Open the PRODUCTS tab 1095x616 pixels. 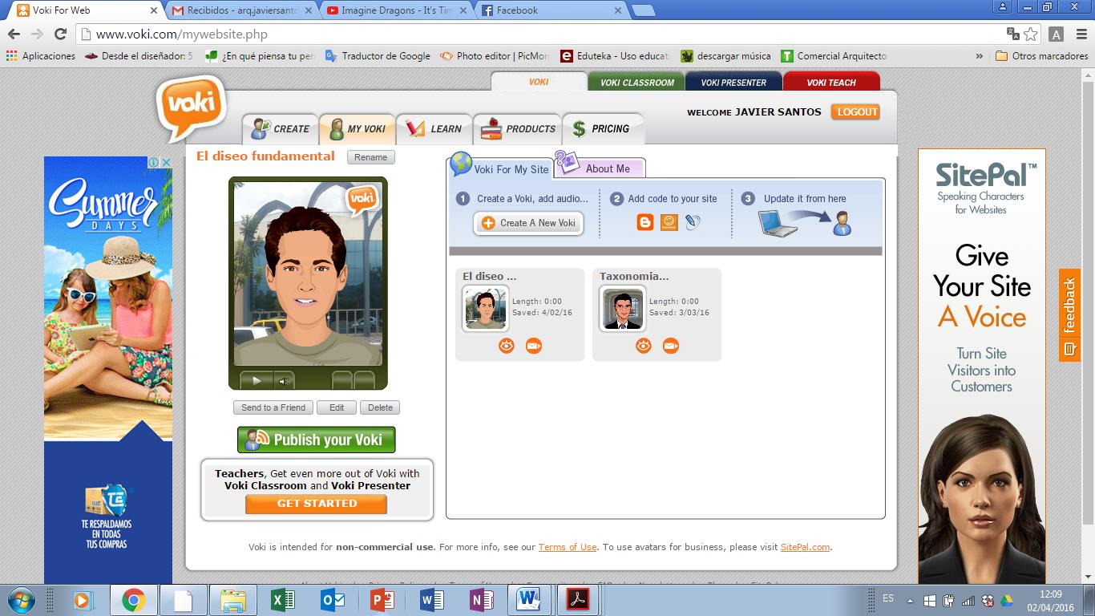(x=518, y=128)
